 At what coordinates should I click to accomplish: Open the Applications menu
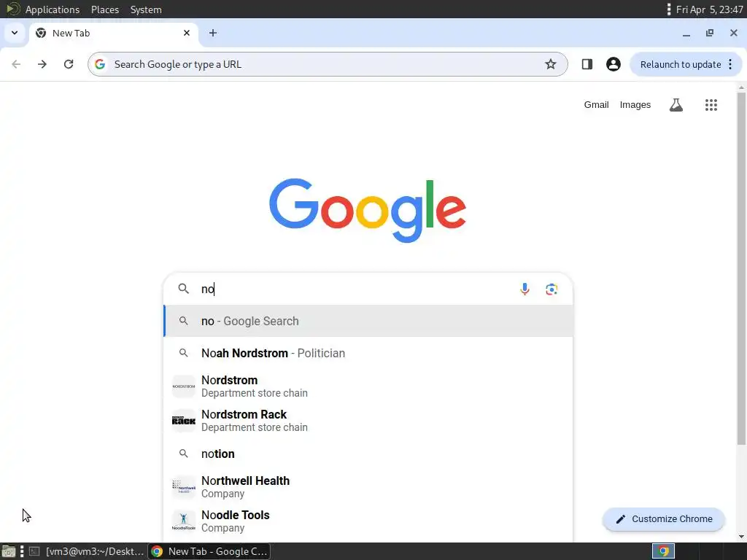tap(53, 9)
